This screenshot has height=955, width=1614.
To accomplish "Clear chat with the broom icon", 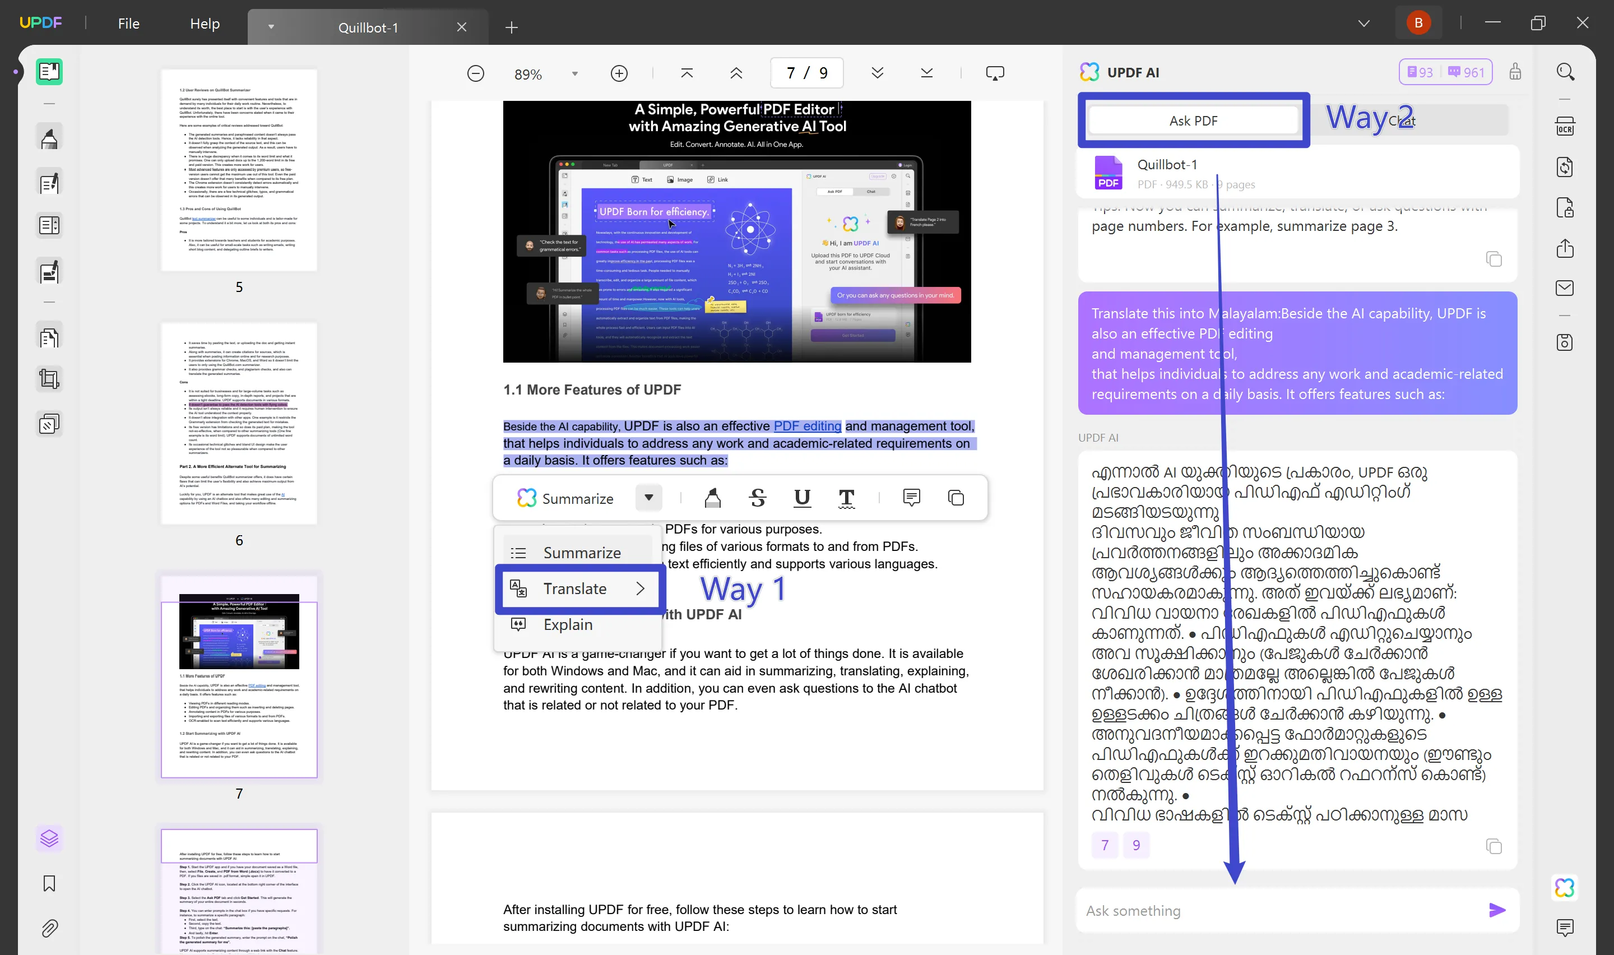I will tap(1515, 71).
